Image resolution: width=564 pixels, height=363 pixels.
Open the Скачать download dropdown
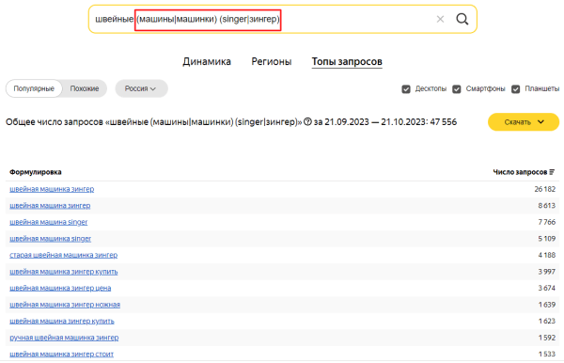click(524, 122)
